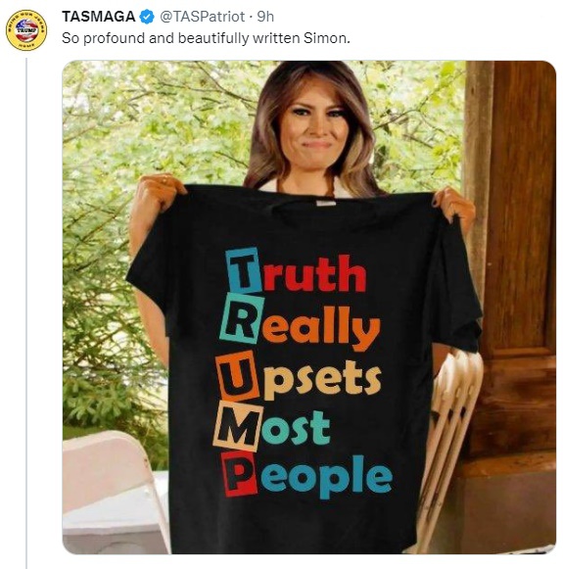Click the orange U letter block
This screenshot has height=569, width=563.
tap(238, 375)
